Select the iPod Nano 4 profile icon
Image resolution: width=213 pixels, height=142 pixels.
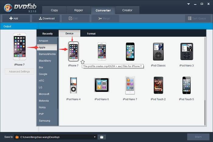(x=73, y=85)
